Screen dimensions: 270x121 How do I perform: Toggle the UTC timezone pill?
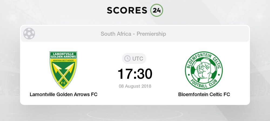coord(134,59)
